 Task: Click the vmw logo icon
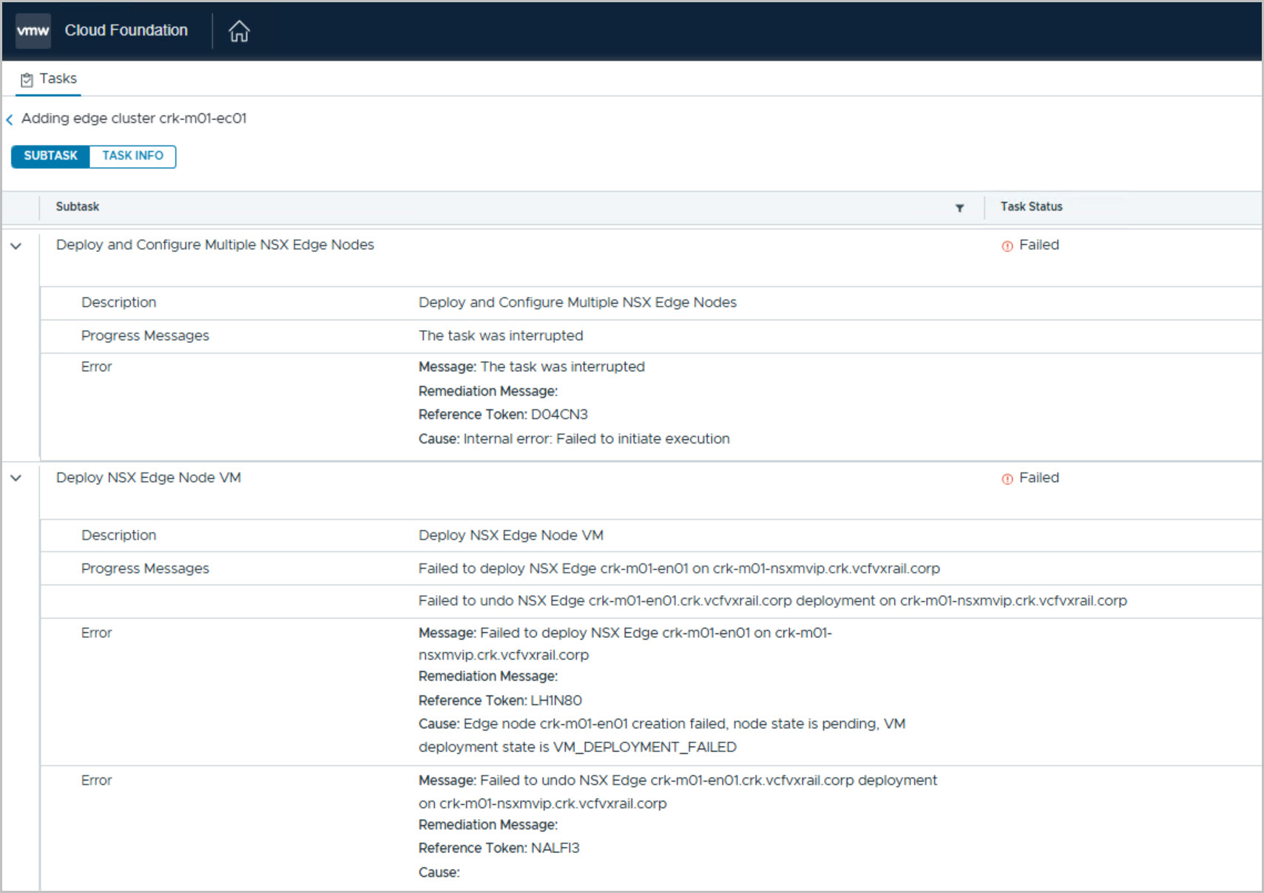coord(33,31)
